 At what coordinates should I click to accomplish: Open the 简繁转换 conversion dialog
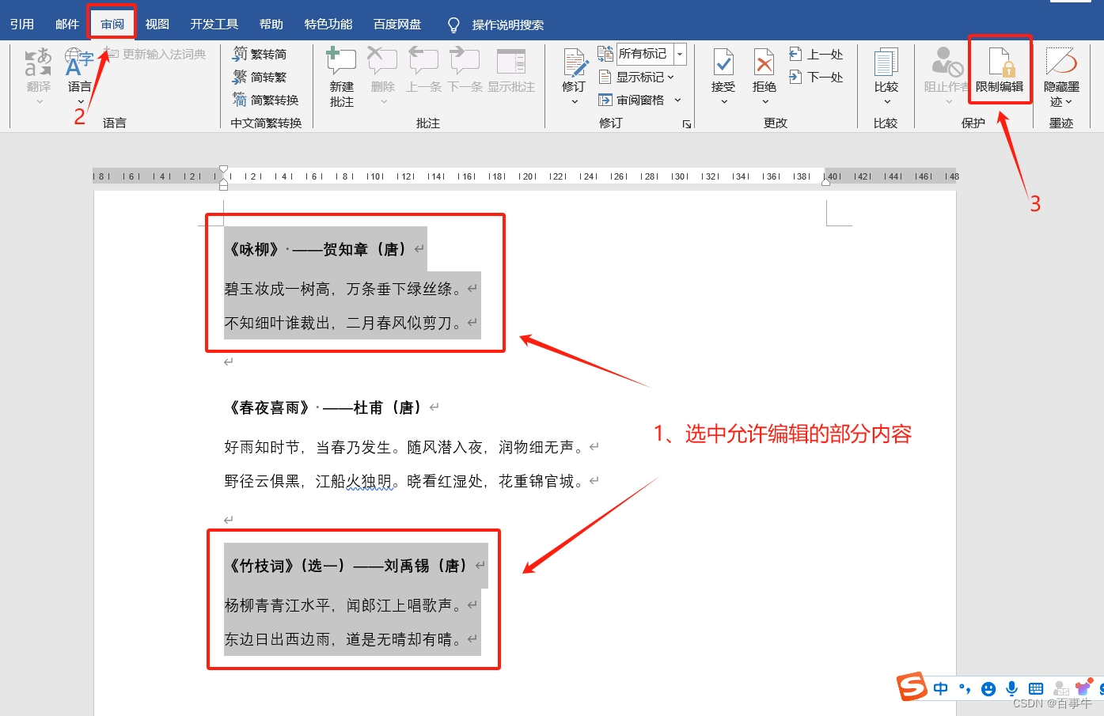(266, 100)
